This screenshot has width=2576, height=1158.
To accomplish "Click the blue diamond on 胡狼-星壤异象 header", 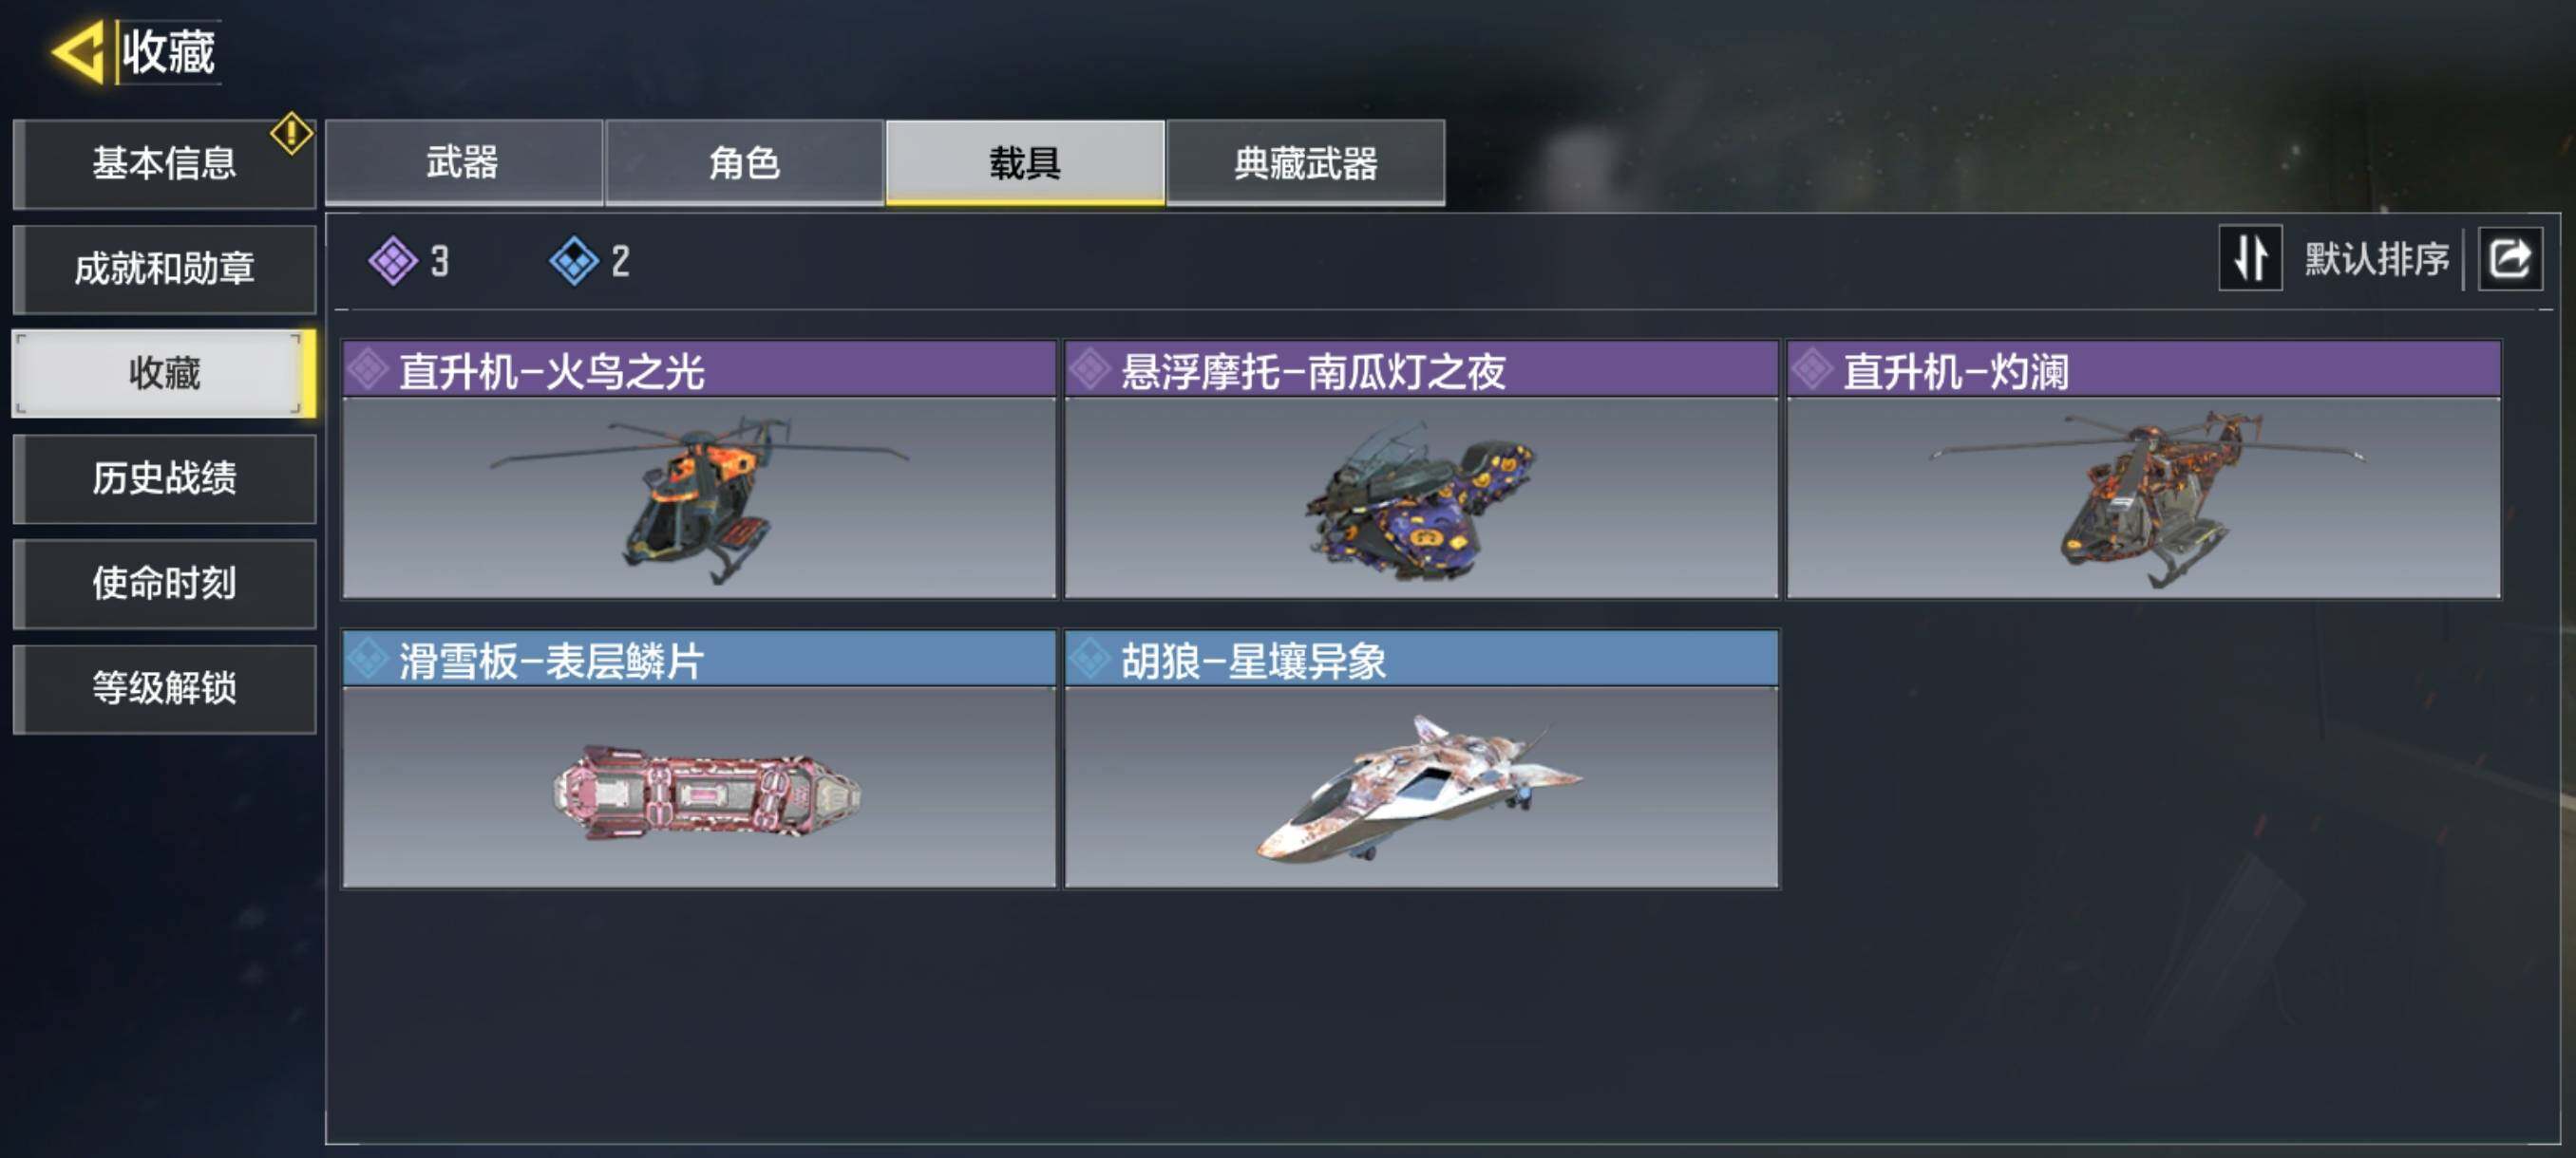I will pyautogui.click(x=1090, y=659).
